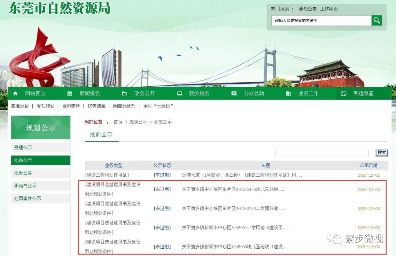Click the home icon beside 网站首页
The height and width of the screenshot is (256, 396).
15,94
